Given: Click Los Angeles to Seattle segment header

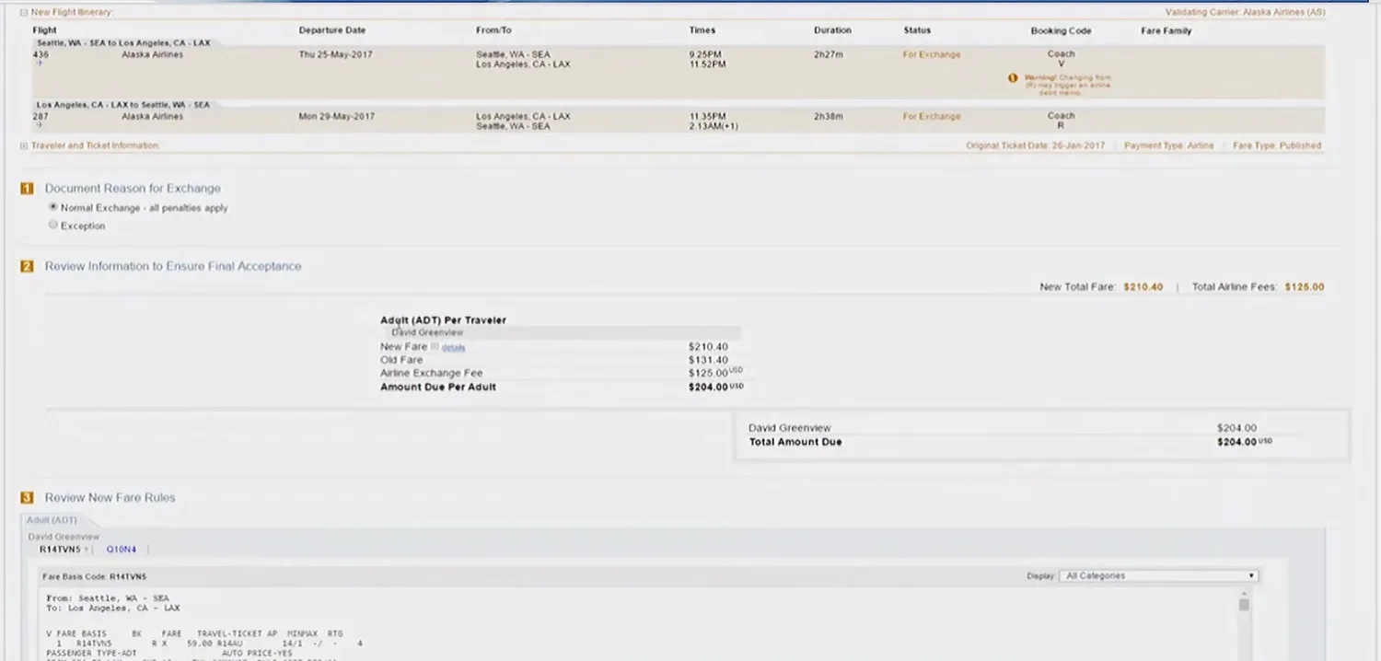Looking at the screenshot, I should tap(122, 105).
